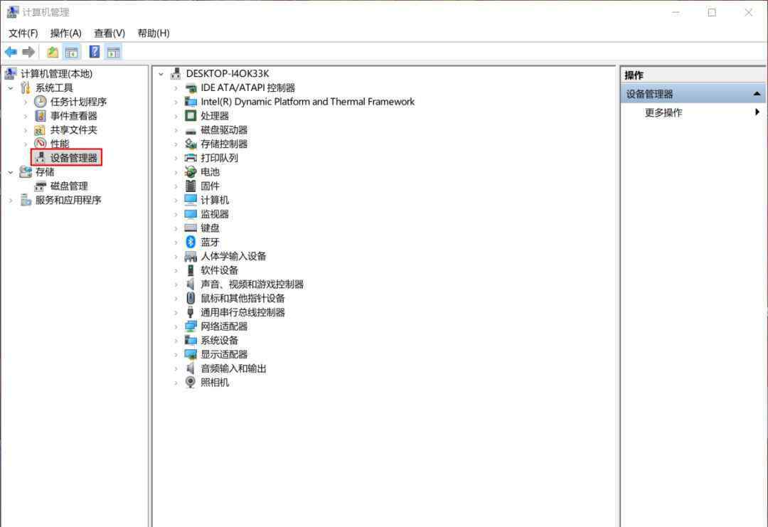Click the 打印队列 printer icon
The width and height of the screenshot is (768, 527).
[x=191, y=158]
